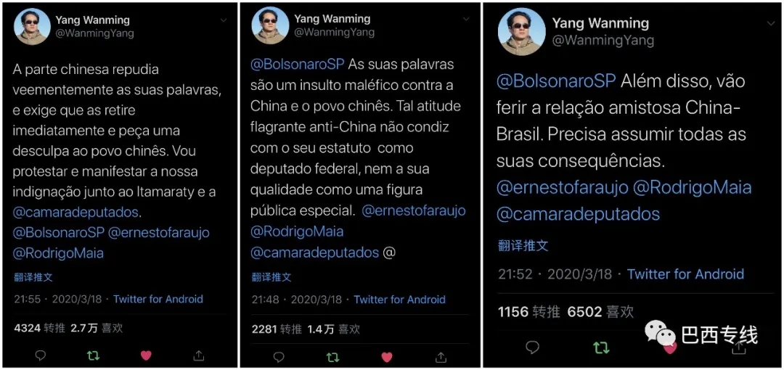The width and height of the screenshot is (784, 370).
Task: Open WeChat 巴西专线 watermark logo
Action: 659,334
